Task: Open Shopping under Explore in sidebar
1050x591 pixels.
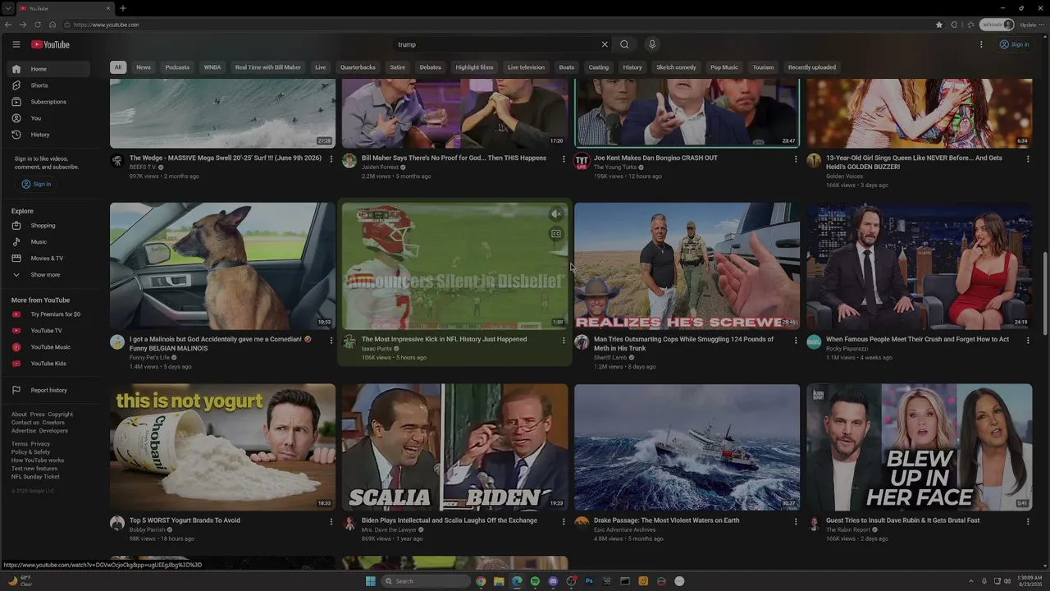Action: coord(49,226)
